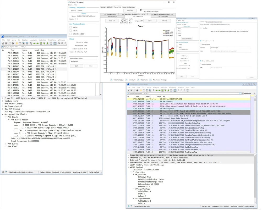262x210 pixels.
Task: Uncheck Instantaneous below the Power chart
Action: [111, 80]
